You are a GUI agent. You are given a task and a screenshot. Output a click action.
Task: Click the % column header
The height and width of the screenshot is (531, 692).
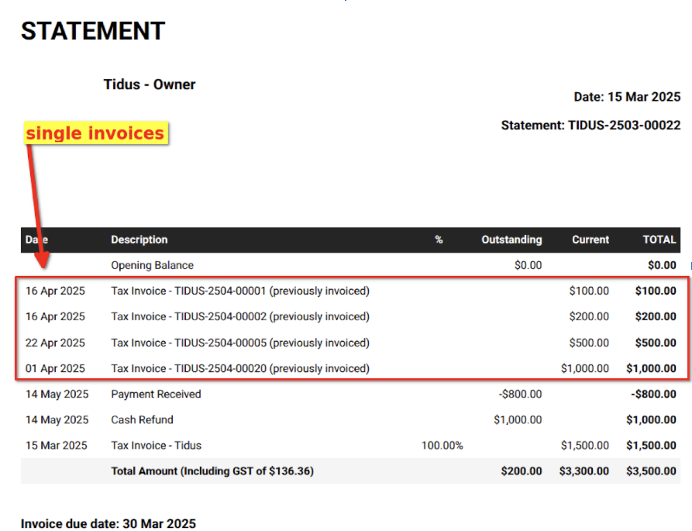pos(439,240)
